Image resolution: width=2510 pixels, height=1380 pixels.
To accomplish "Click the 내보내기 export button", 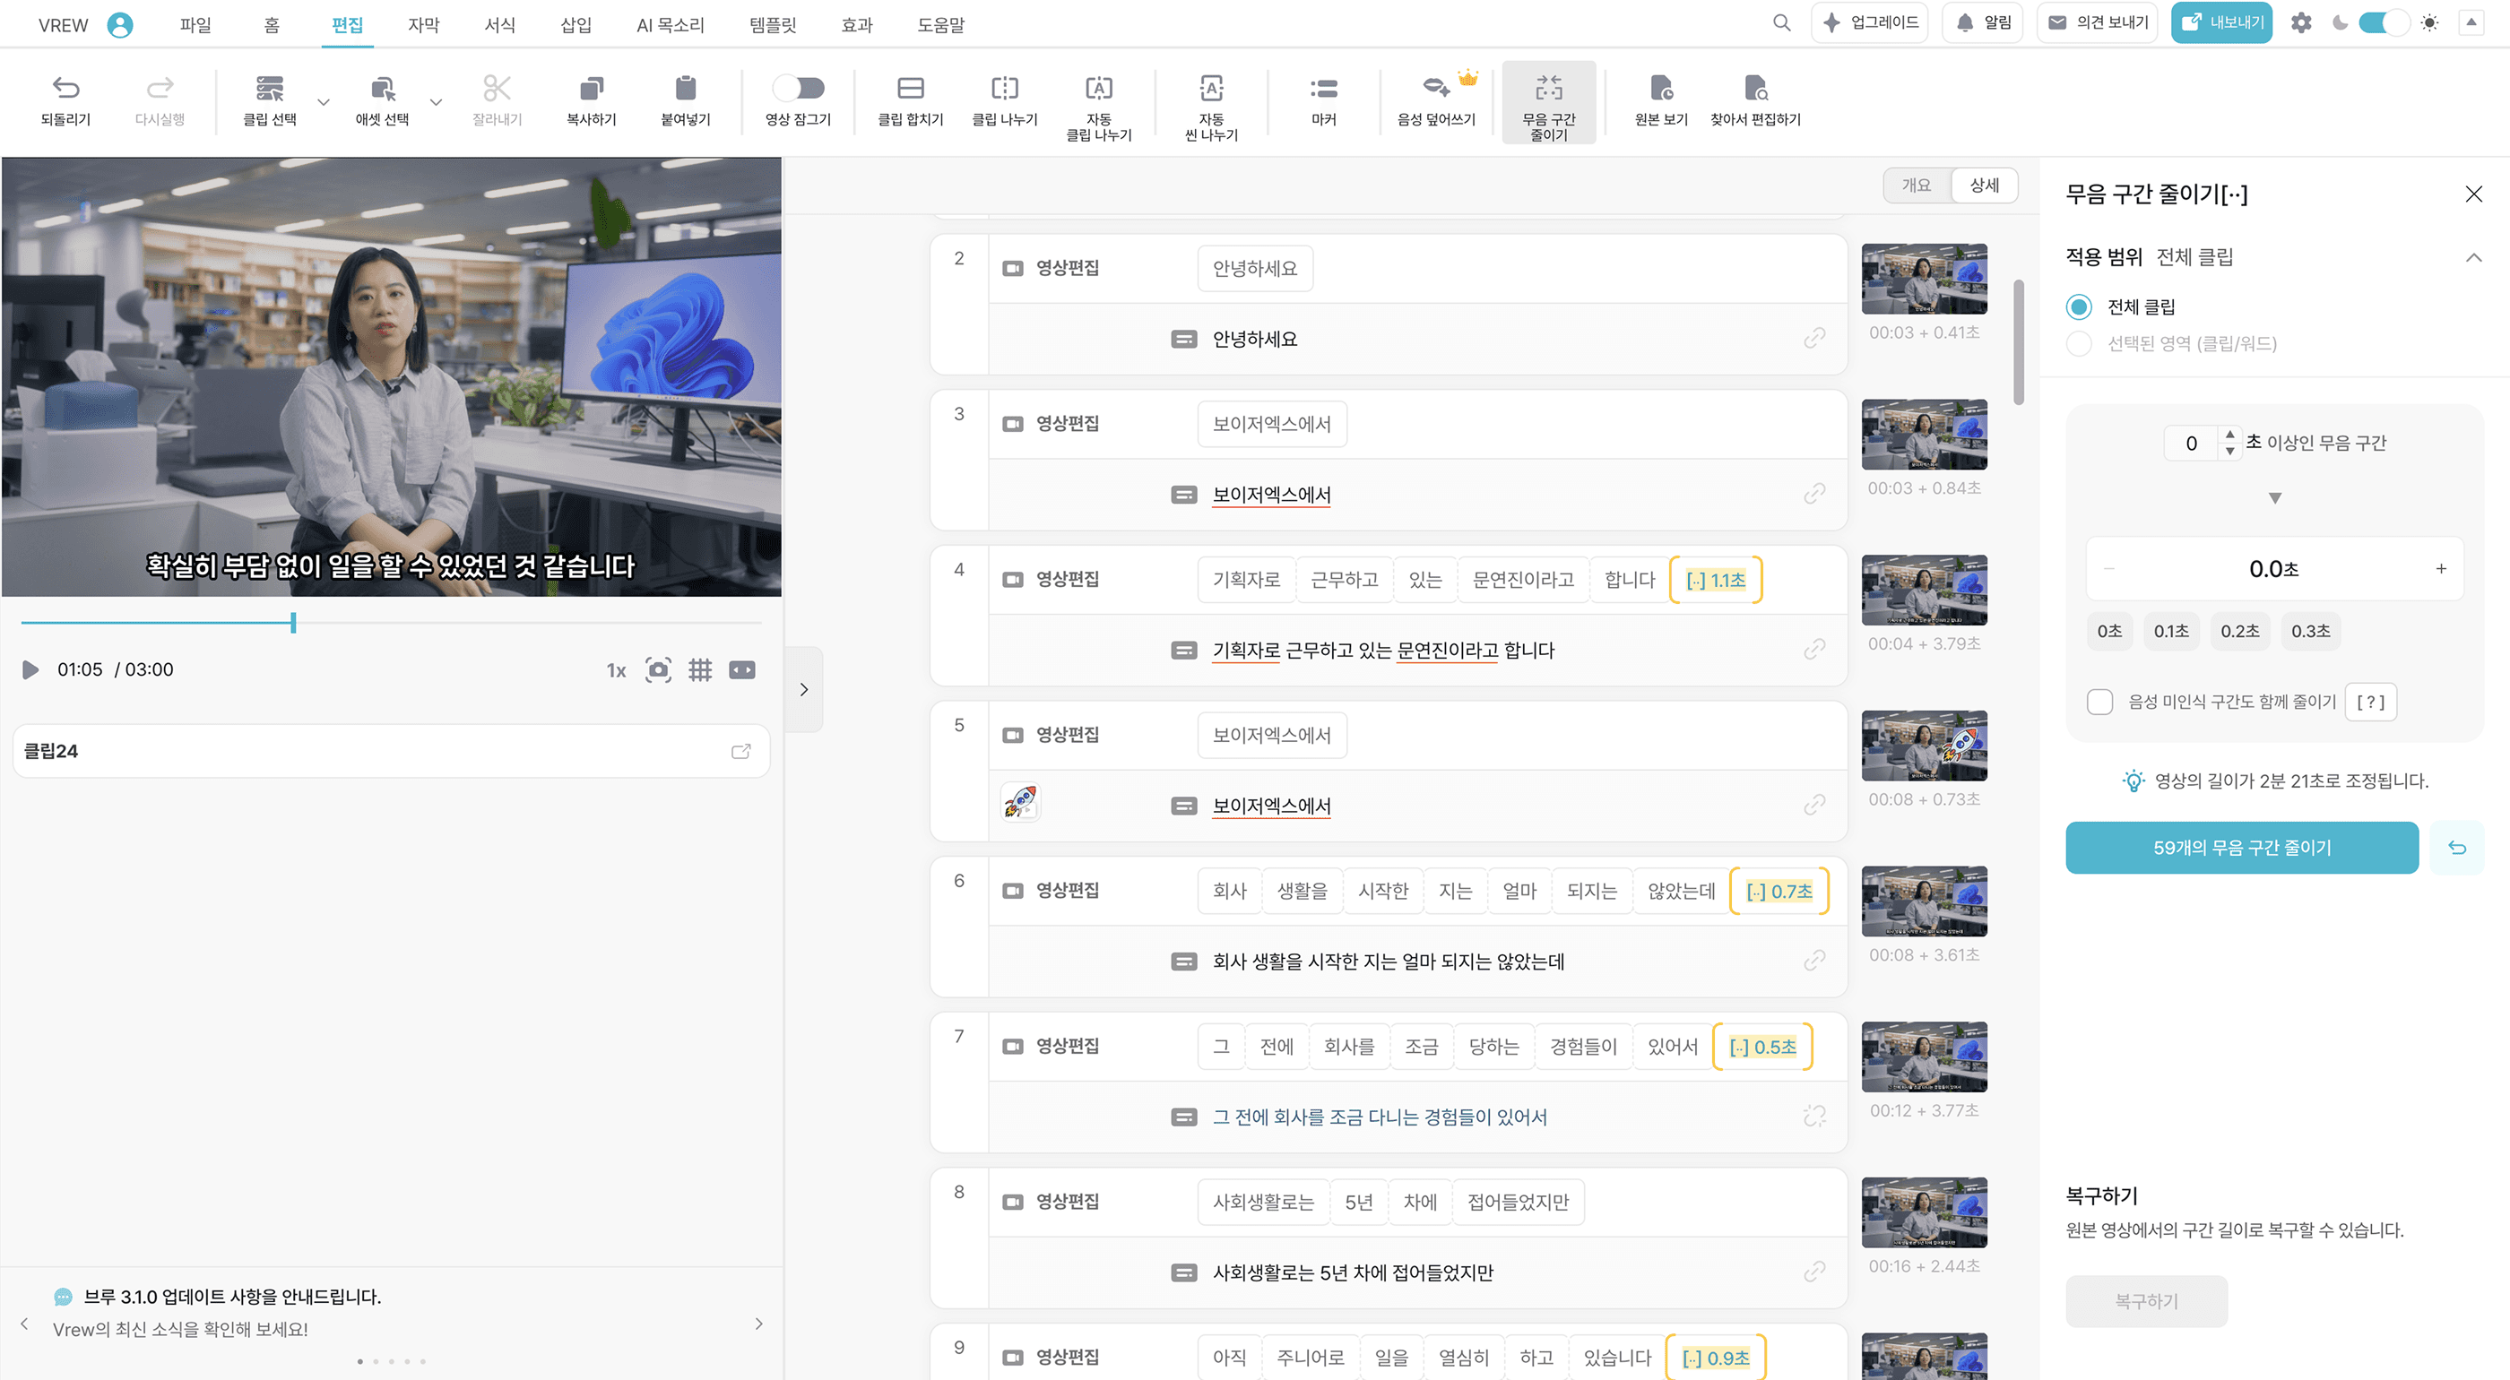I will coord(2220,22).
